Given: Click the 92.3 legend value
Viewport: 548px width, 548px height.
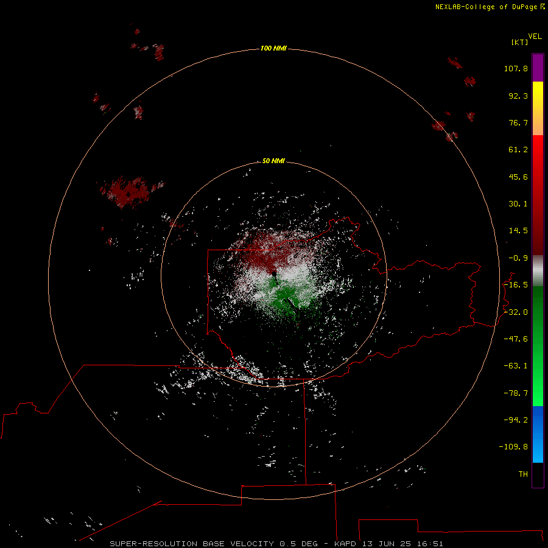Looking at the screenshot, I should click(518, 96).
